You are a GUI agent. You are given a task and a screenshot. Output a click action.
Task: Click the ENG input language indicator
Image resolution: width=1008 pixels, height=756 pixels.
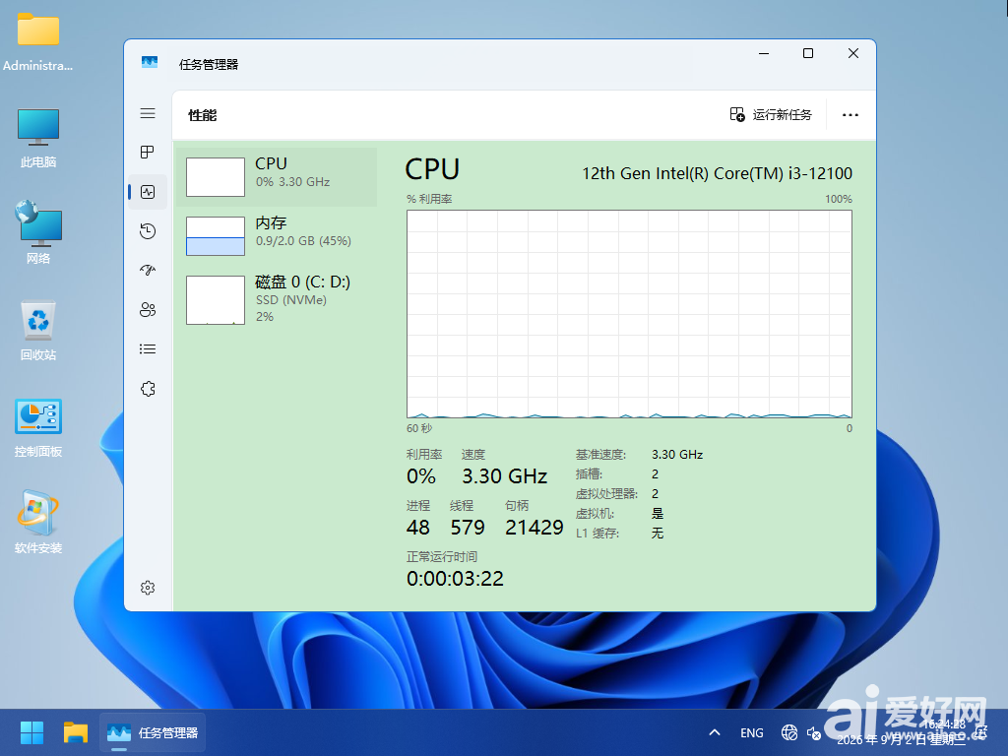coord(751,732)
